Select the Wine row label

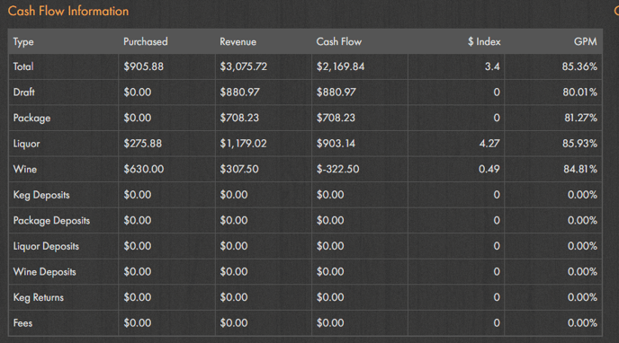pyautogui.click(x=25, y=169)
